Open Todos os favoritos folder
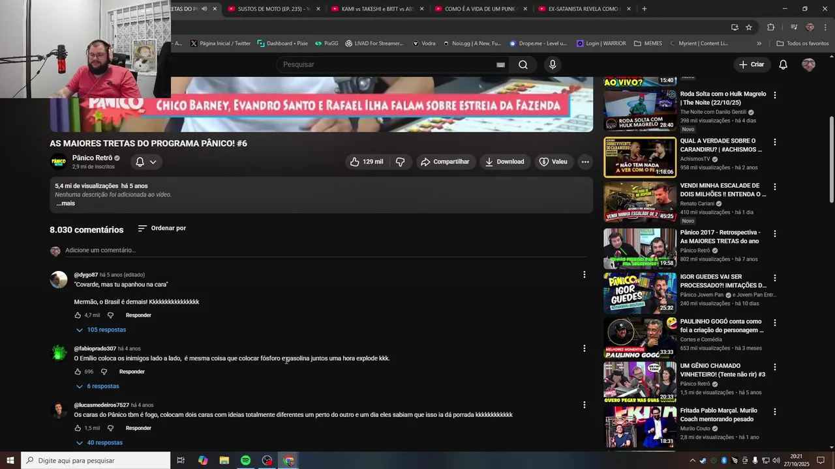The width and height of the screenshot is (835, 469). coord(802,44)
